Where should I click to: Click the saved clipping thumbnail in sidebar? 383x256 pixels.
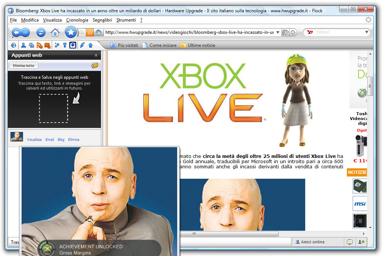(x=17, y=136)
